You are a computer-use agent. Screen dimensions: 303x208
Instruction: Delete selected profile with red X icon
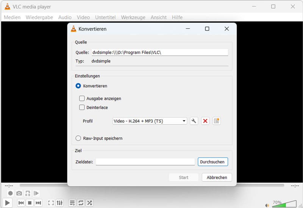(x=205, y=121)
